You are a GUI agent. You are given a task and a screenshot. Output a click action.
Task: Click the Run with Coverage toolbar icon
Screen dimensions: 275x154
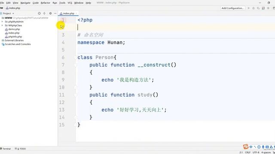click(258, 8)
